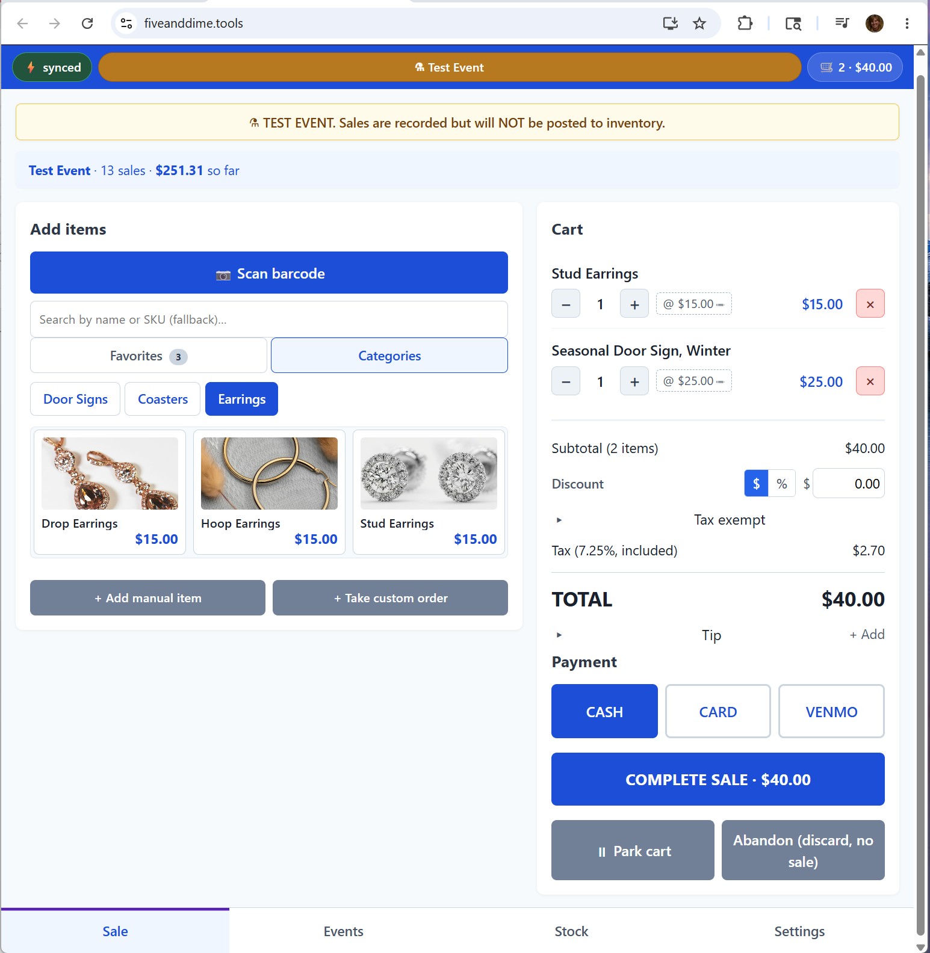Go back using browser back arrow

[x=23, y=23]
